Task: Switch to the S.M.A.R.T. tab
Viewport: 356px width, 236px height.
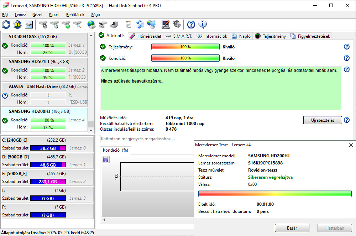Action: coord(179,36)
